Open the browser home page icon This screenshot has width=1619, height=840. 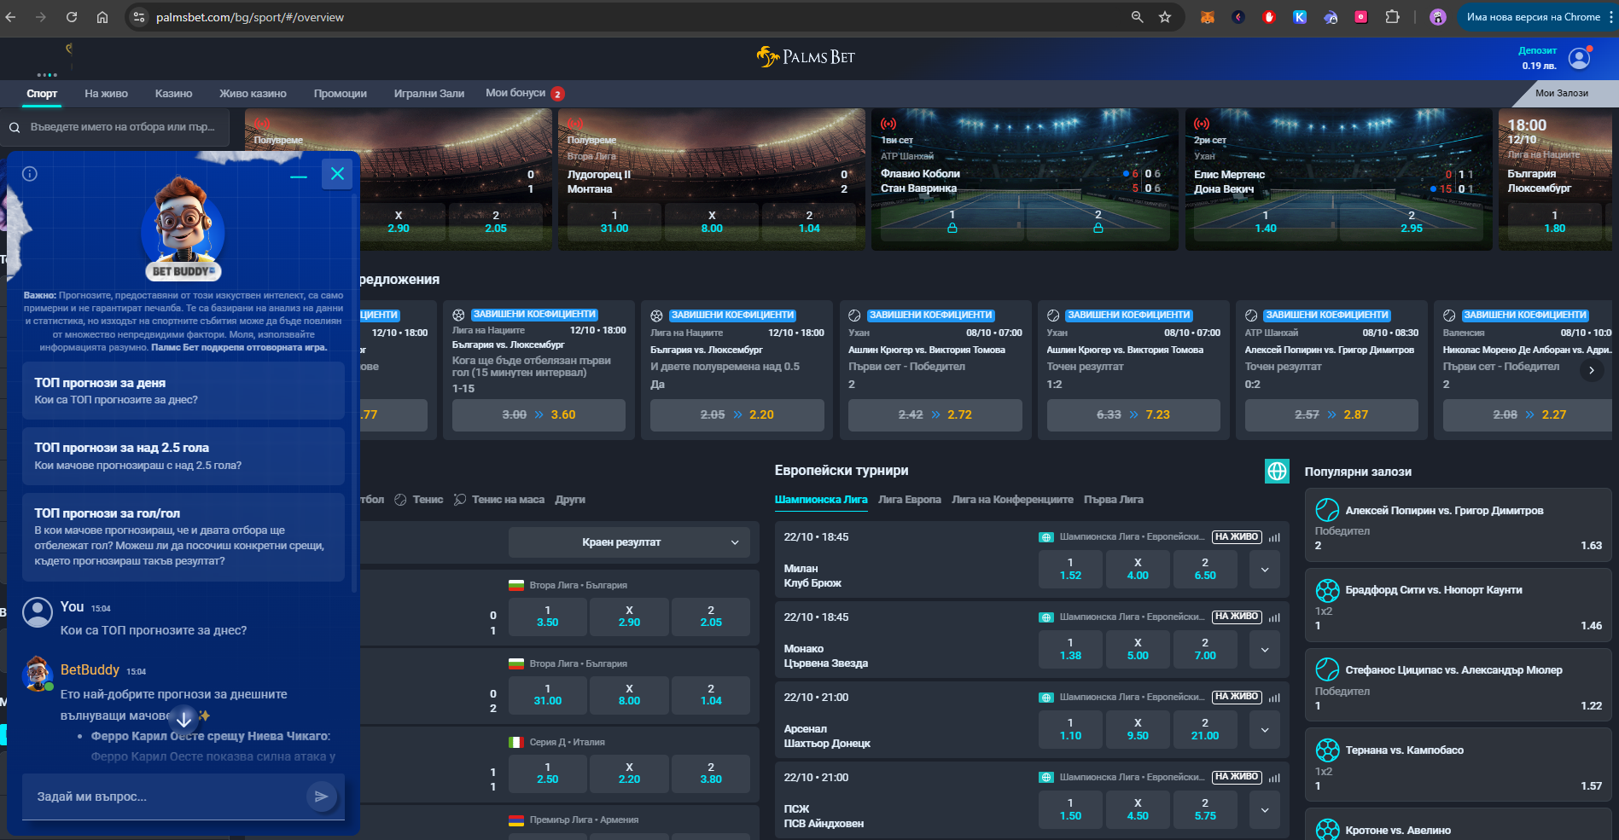click(x=102, y=17)
